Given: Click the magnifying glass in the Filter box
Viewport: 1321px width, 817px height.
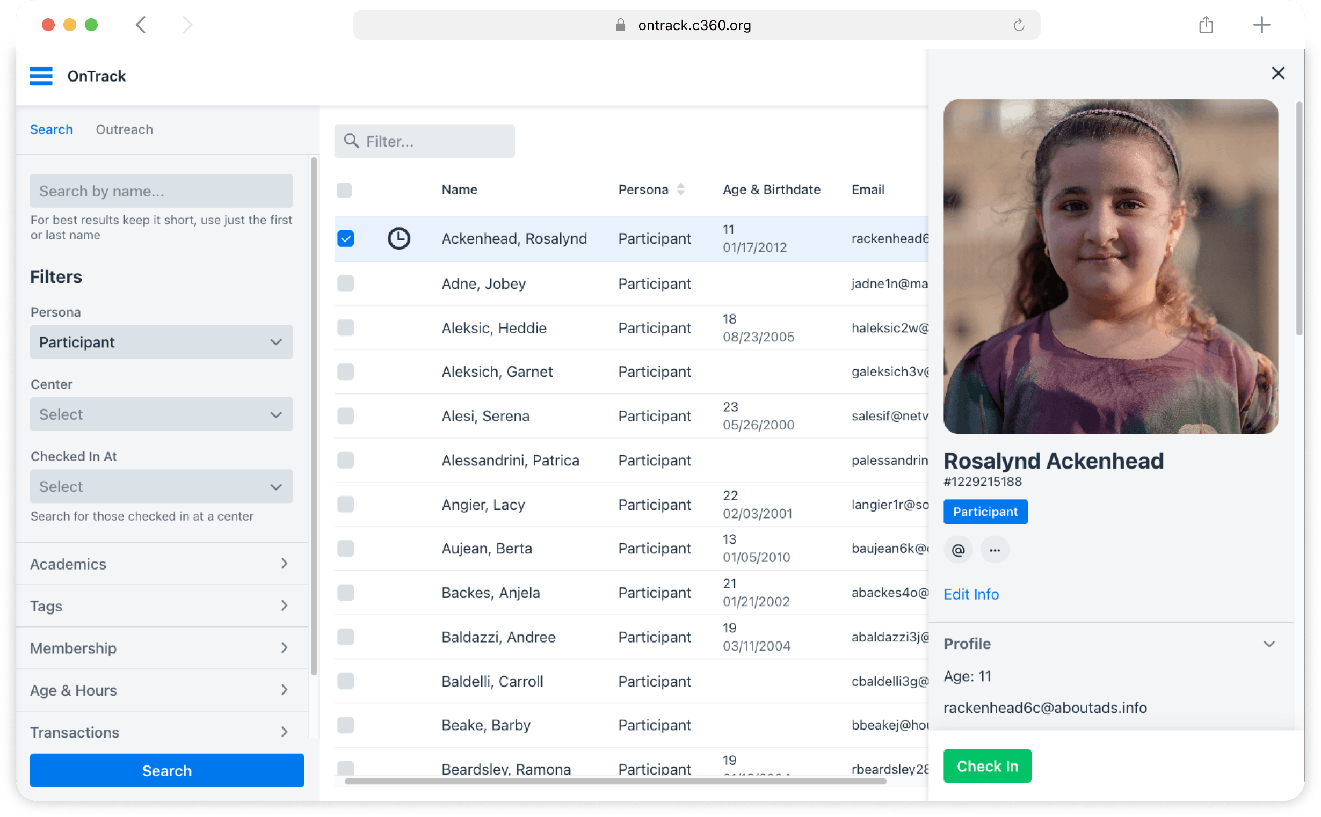Looking at the screenshot, I should tap(352, 141).
